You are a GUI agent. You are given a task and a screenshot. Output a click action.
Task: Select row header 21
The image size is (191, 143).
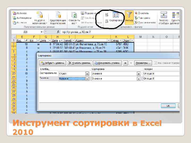pyautogui.click(x=14, y=77)
